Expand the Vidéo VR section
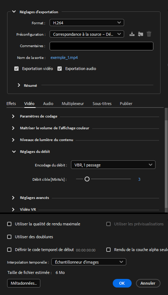The image size is (168, 295). point(13,209)
